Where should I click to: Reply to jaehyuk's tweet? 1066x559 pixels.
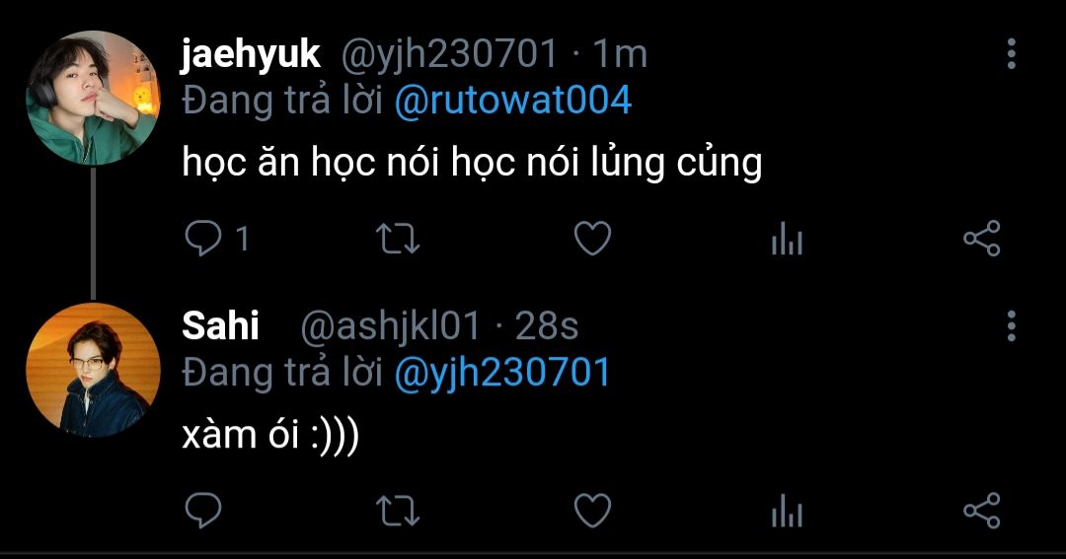click(x=203, y=240)
